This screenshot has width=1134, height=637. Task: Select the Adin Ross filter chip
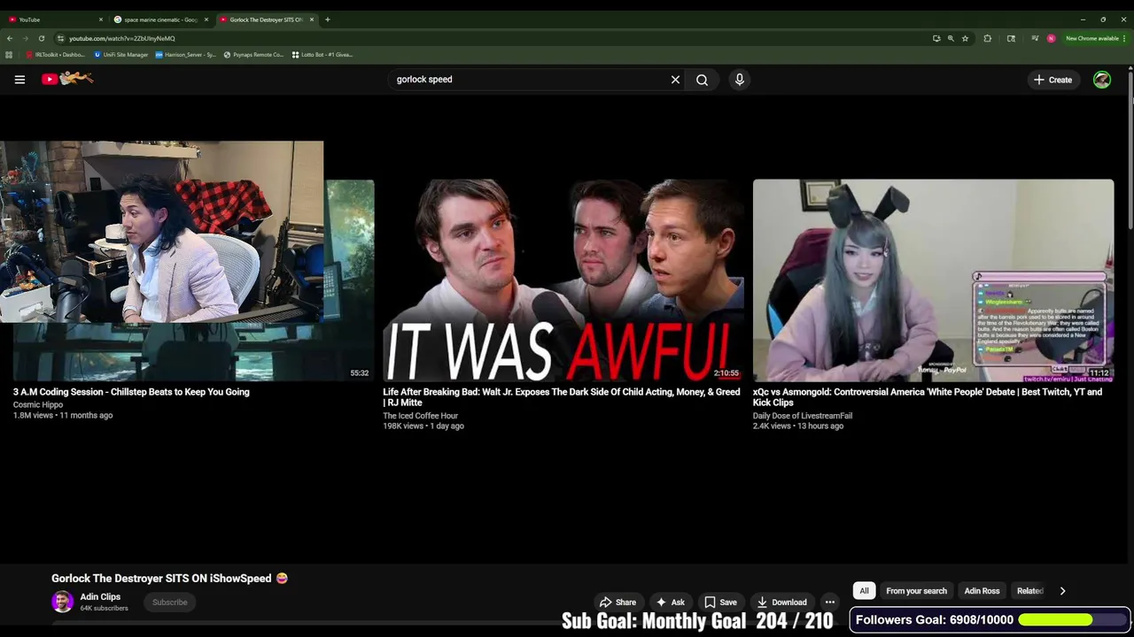[x=982, y=591]
